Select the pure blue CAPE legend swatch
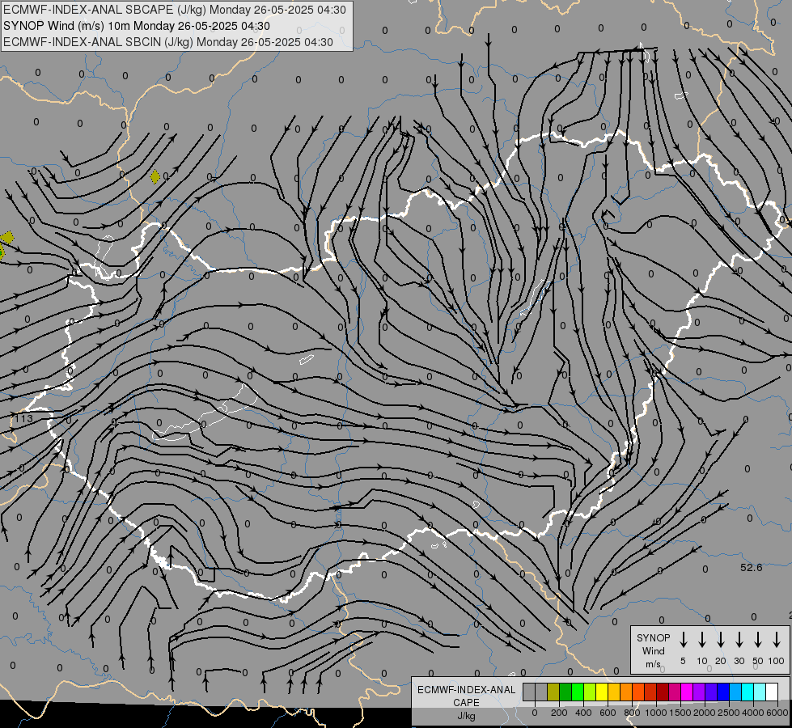This screenshot has width=792, height=728. [723, 692]
